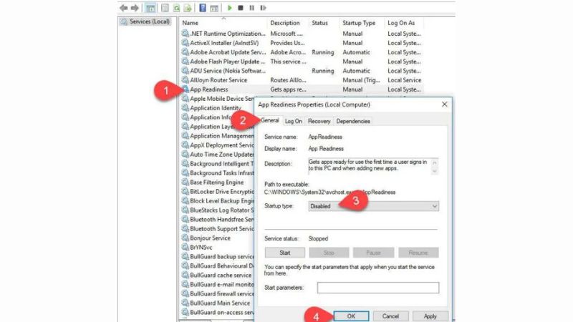Image resolution: width=573 pixels, height=322 pixels.
Task: Switch to the Log On tab
Action: [294, 122]
